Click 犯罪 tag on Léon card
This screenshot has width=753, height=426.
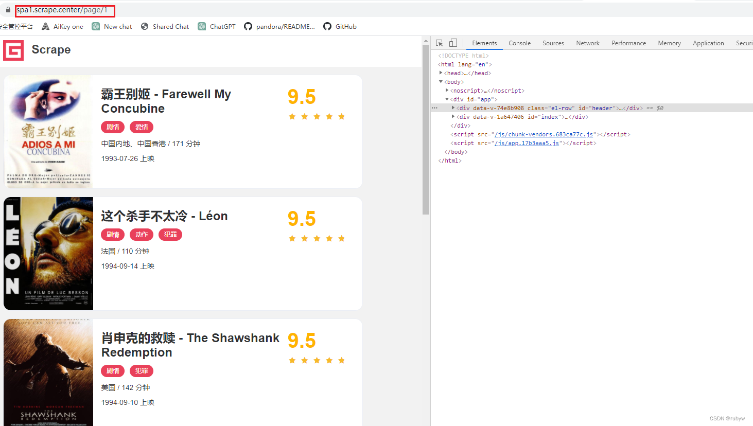pos(170,235)
